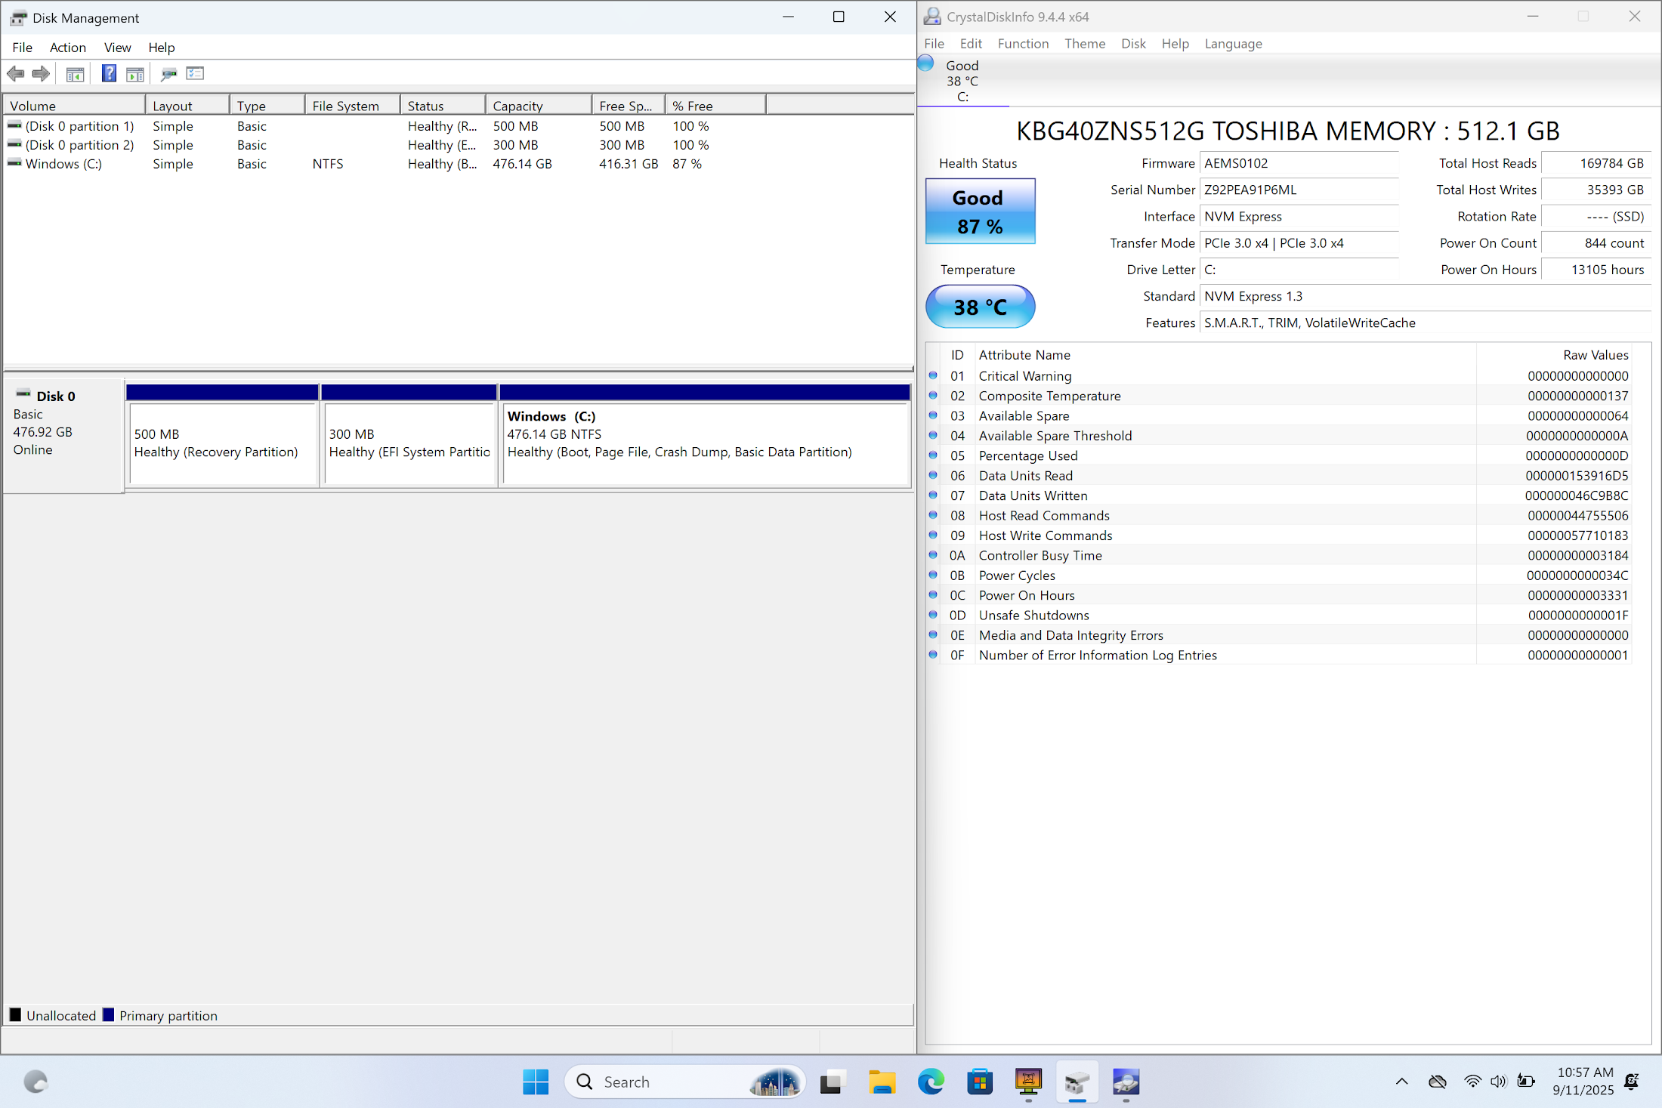Open CrystalDiskInfo Disk menu
Image resolution: width=1662 pixels, height=1108 pixels.
[x=1133, y=43]
